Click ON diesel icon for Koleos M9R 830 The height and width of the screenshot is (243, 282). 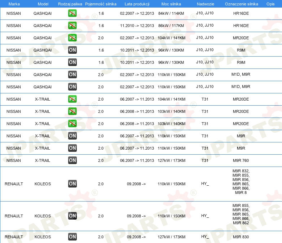pyautogui.click(x=72, y=237)
